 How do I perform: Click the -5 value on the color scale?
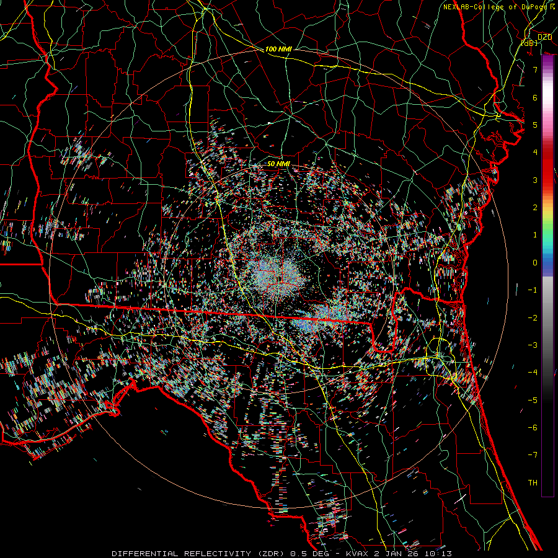click(x=533, y=400)
